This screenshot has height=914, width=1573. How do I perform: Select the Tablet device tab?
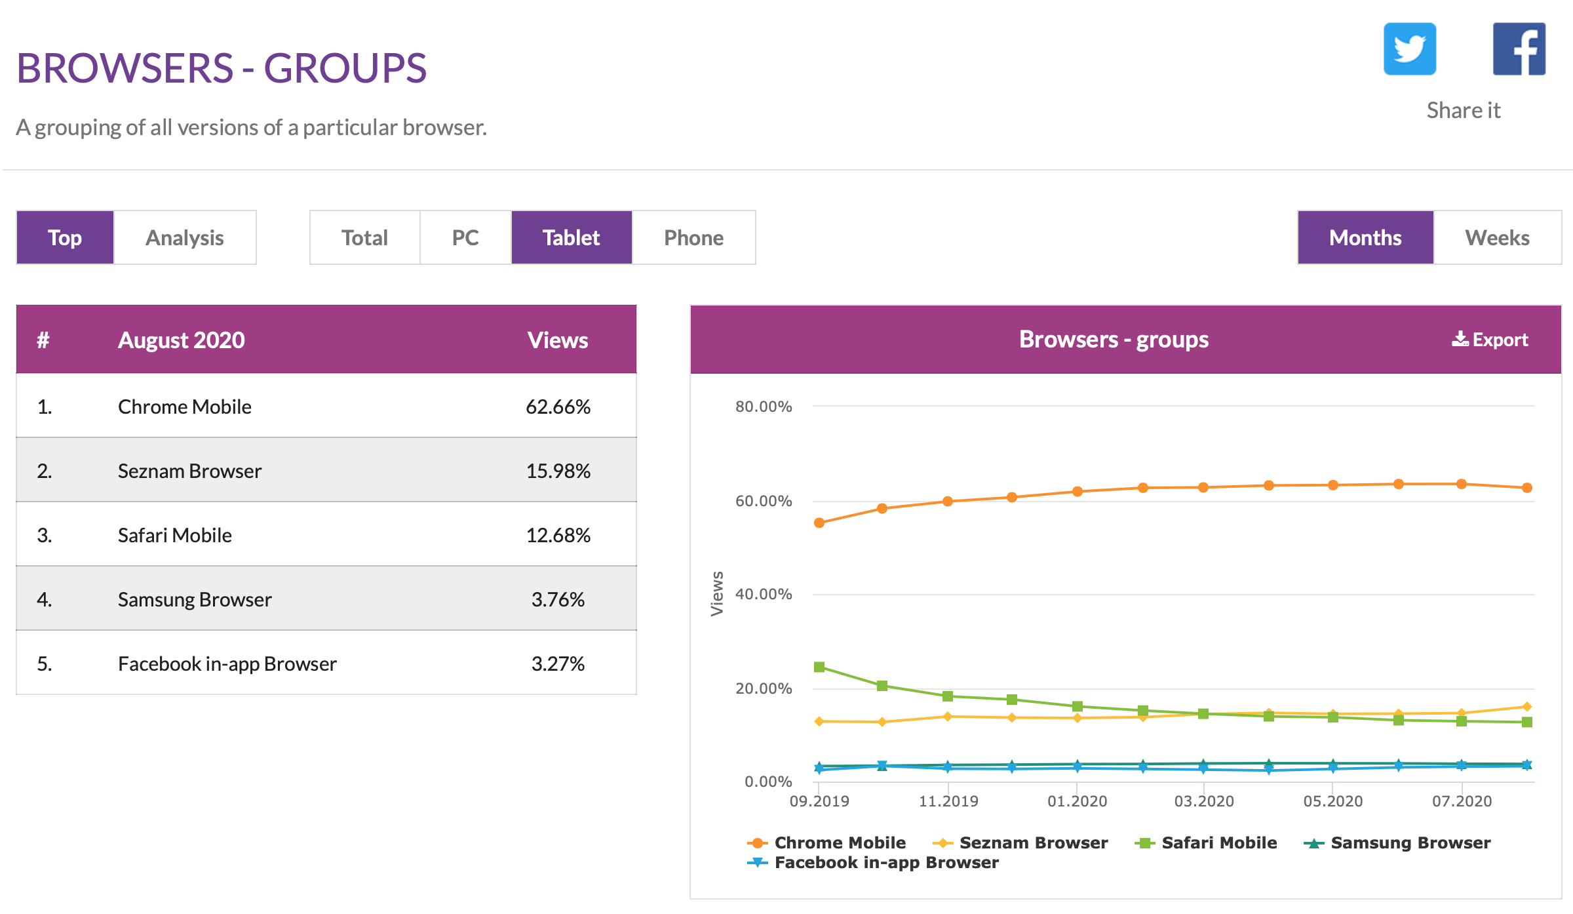click(571, 237)
